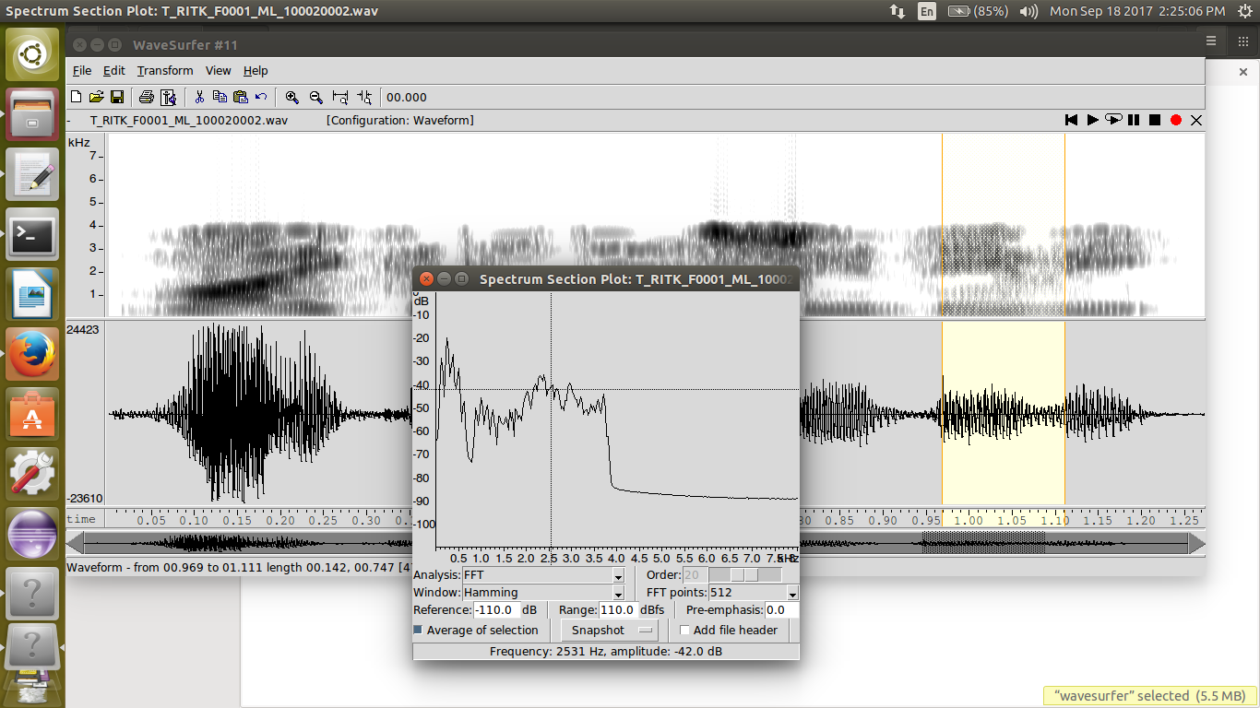
Task: Copy the selection with the copy icon
Action: point(220,97)
